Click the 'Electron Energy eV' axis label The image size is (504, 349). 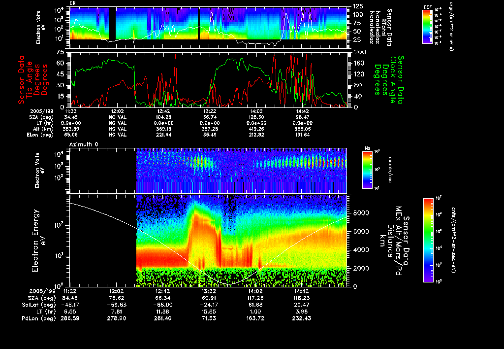coord(39,241)
